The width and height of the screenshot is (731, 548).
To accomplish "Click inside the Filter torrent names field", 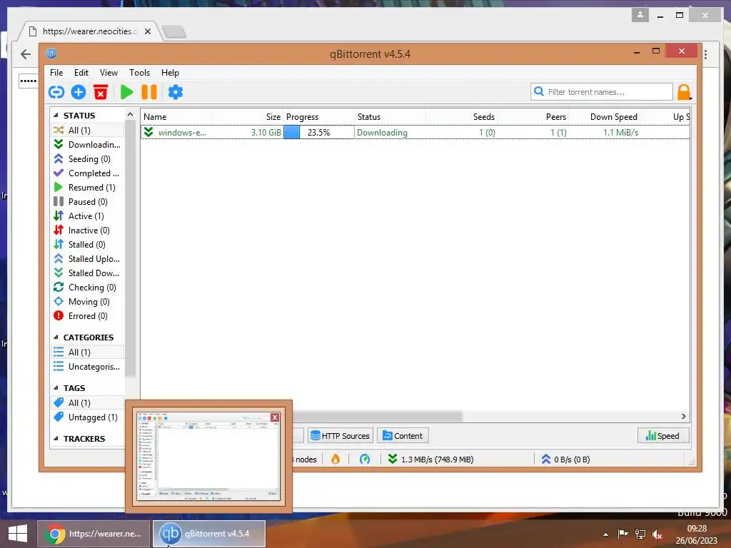I will 601,92.
